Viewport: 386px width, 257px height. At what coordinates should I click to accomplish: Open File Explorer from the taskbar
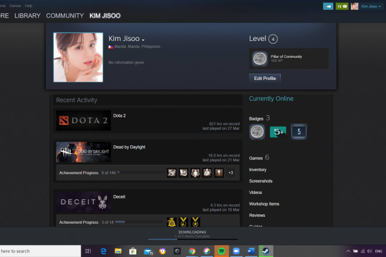point(118,251)
